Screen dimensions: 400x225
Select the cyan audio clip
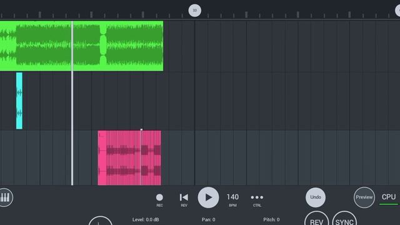pyautogui.click(x=19, y=101)
